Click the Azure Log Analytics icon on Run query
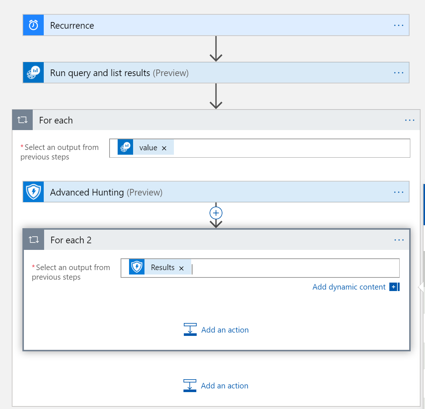 [33, 72]
